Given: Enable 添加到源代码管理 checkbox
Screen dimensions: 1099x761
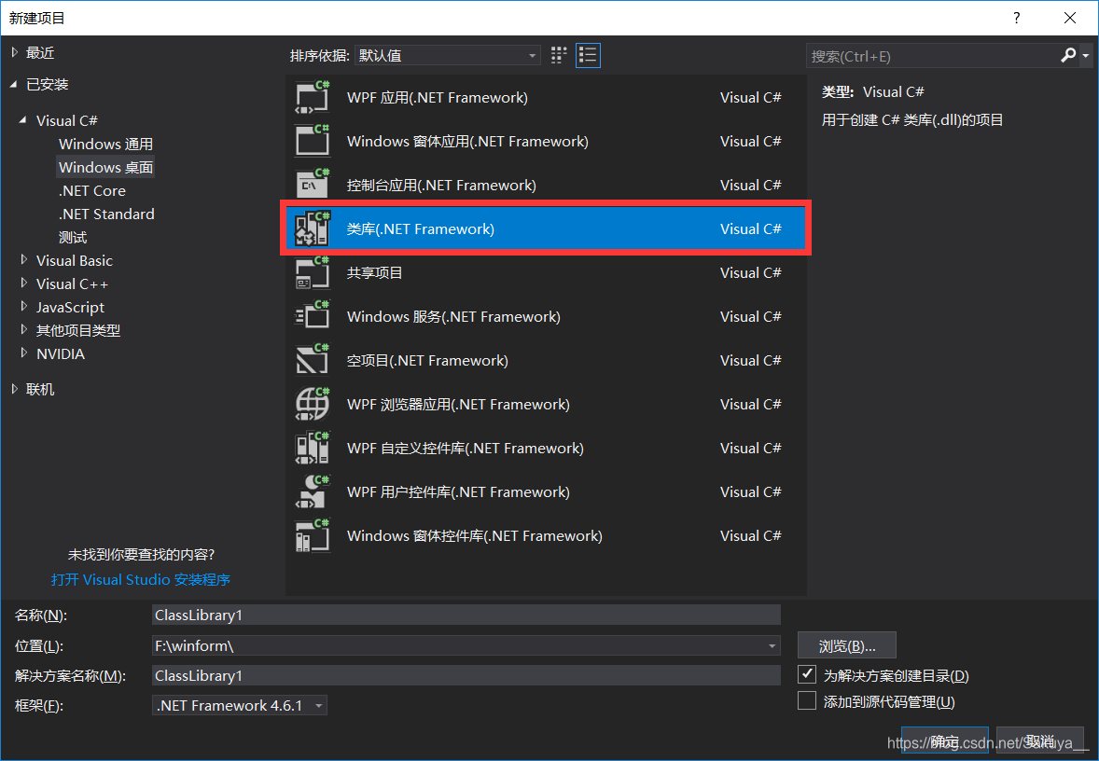Looking at the screenshot, I should (807, 700).
